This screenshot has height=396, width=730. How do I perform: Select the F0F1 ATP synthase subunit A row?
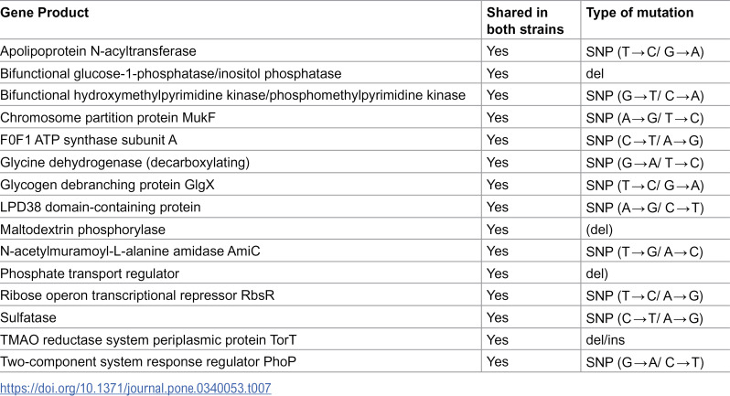(x=365, y=140)
